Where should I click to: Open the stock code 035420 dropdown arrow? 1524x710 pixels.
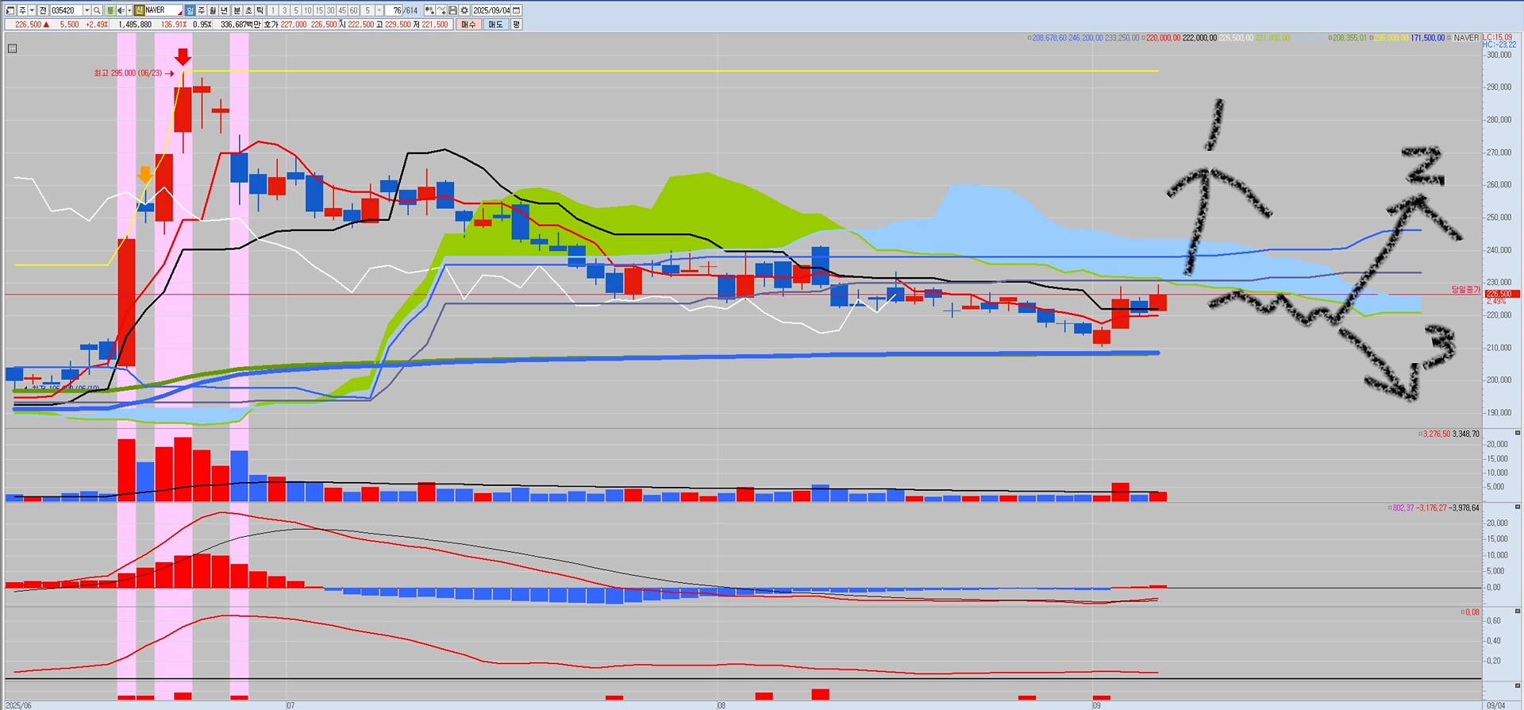click(x=87, y=10)
